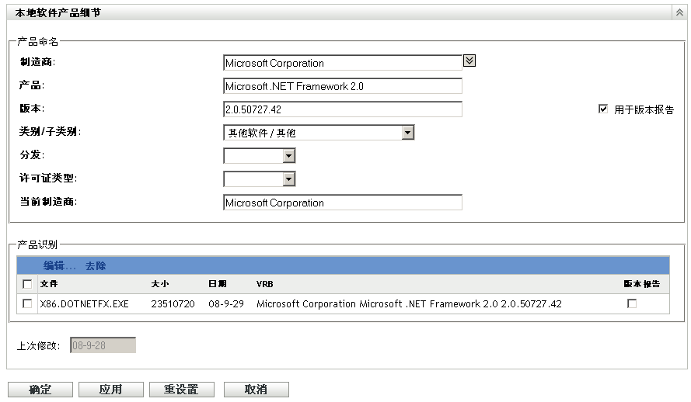Click the 上次修改 date field 08-9-28
This screenshot has height=402, width=691.
pos(103,345)
